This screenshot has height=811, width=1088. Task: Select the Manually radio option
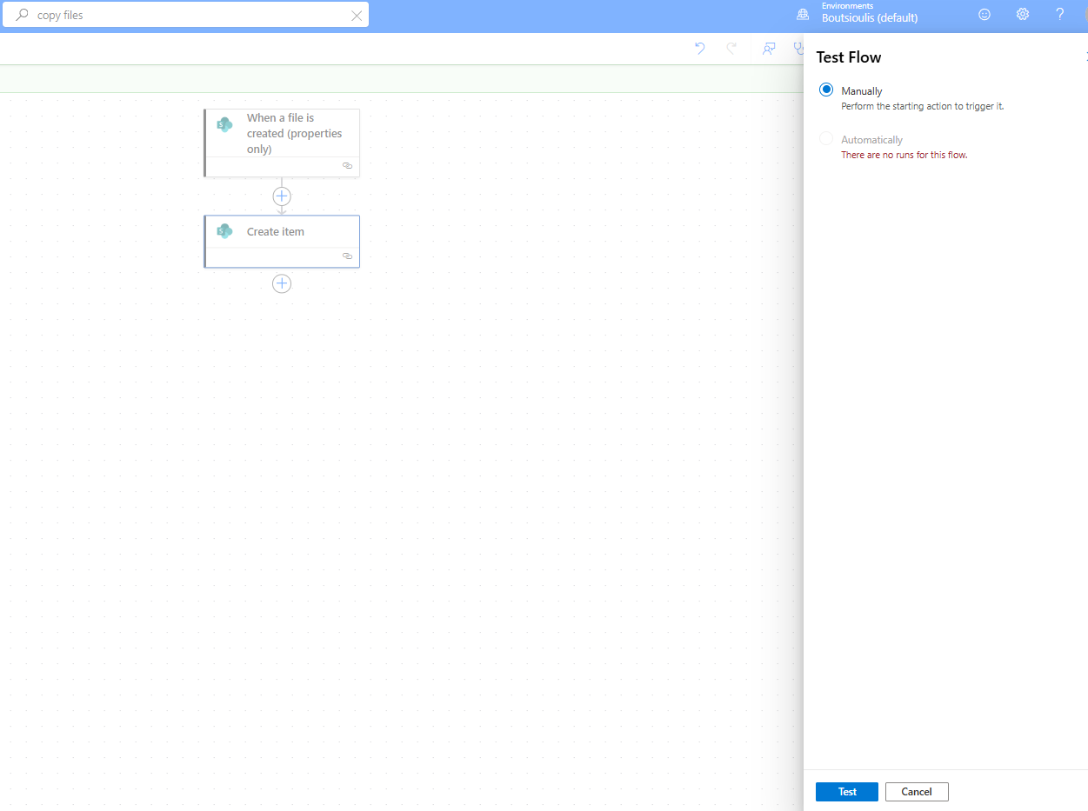coord(826,90)
